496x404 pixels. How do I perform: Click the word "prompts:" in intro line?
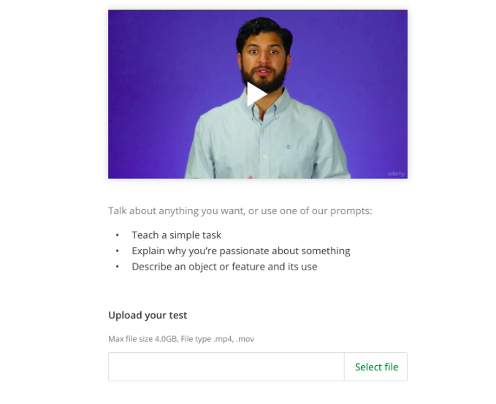(x=351, y=211)
